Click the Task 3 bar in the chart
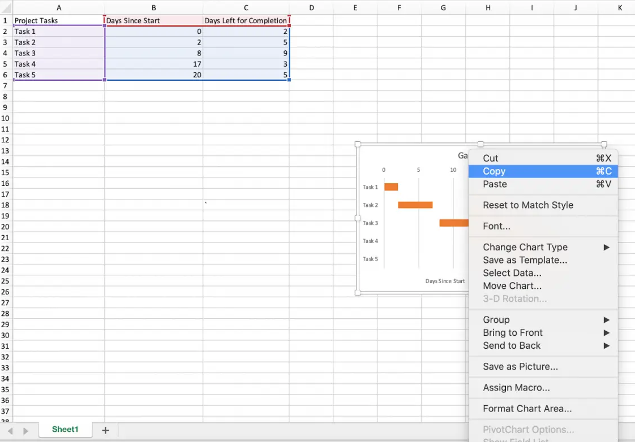The height and width of the screenshot is (442, 635). click(453, 223)
